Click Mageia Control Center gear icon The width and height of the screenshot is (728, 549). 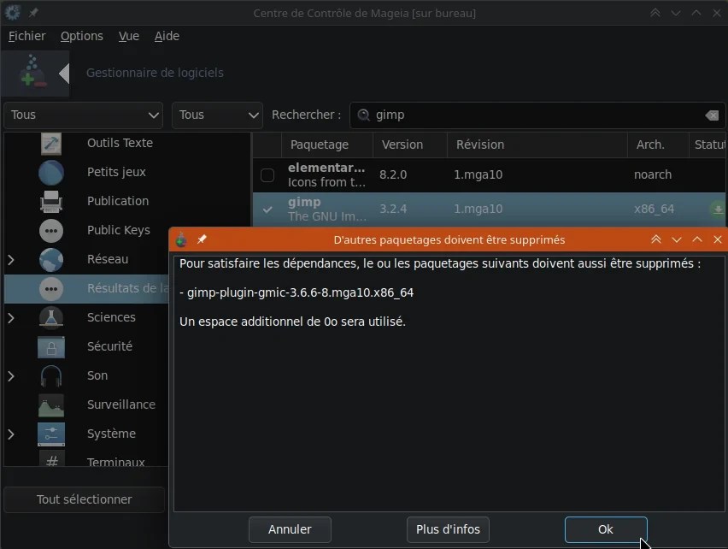point(13,13)
